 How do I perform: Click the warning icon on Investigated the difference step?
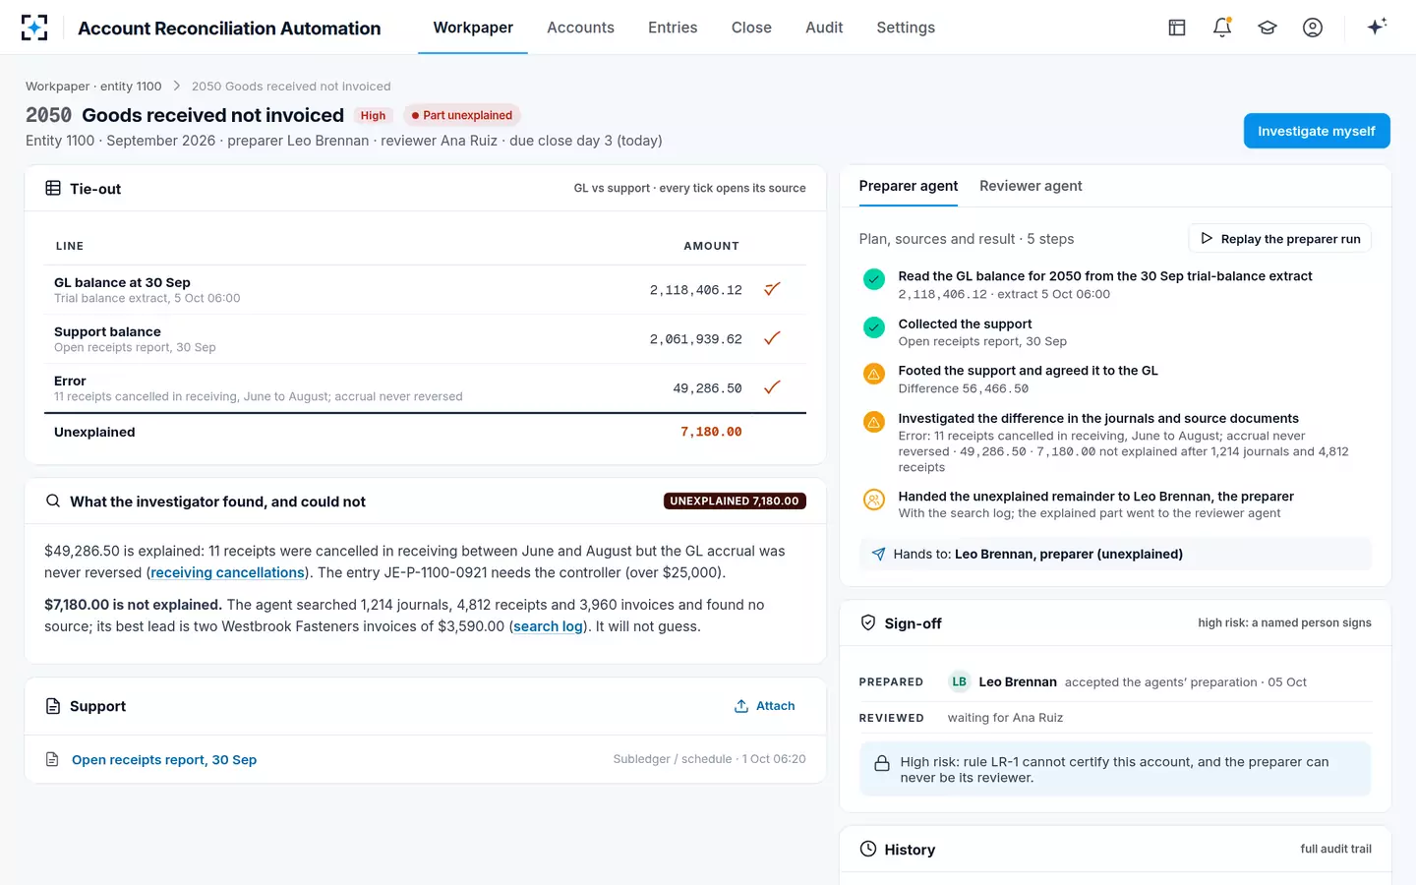pos(874,421)
